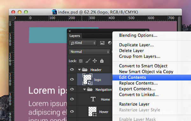Click the large Lorem ipsum heading on canvas
This screenshot has height=121, width=191.
point(48,90)
